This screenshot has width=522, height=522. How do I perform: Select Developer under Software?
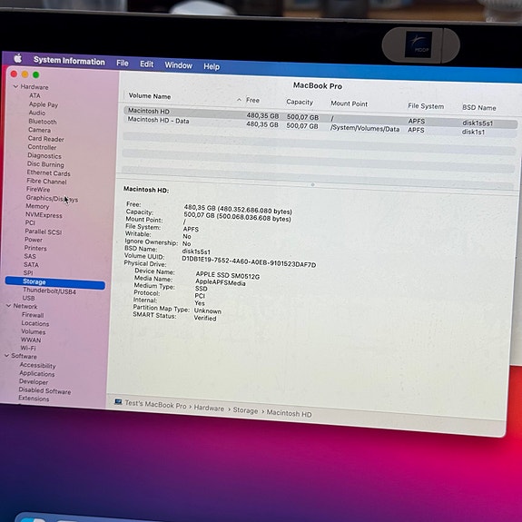[x=34, y=382]
